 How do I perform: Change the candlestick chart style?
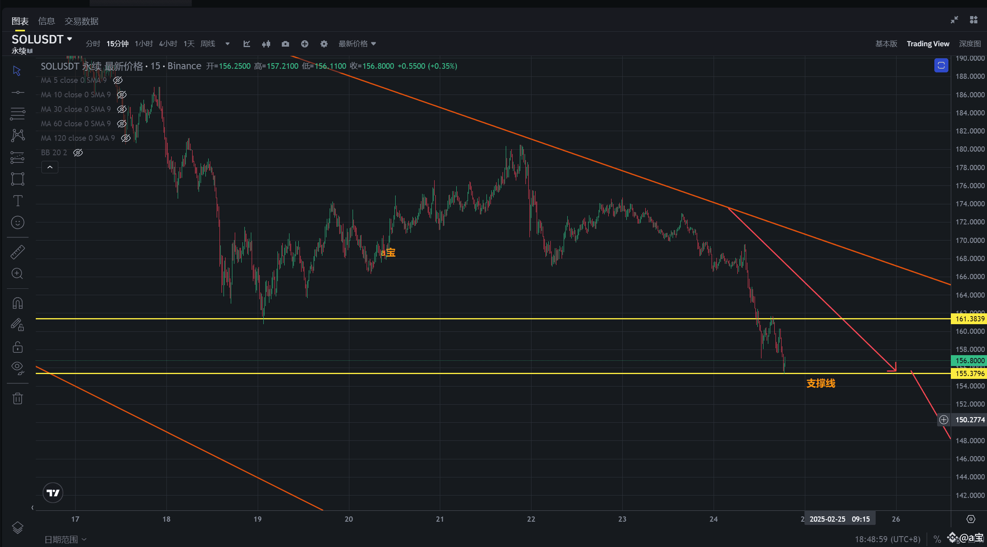[x=266, y=44]
